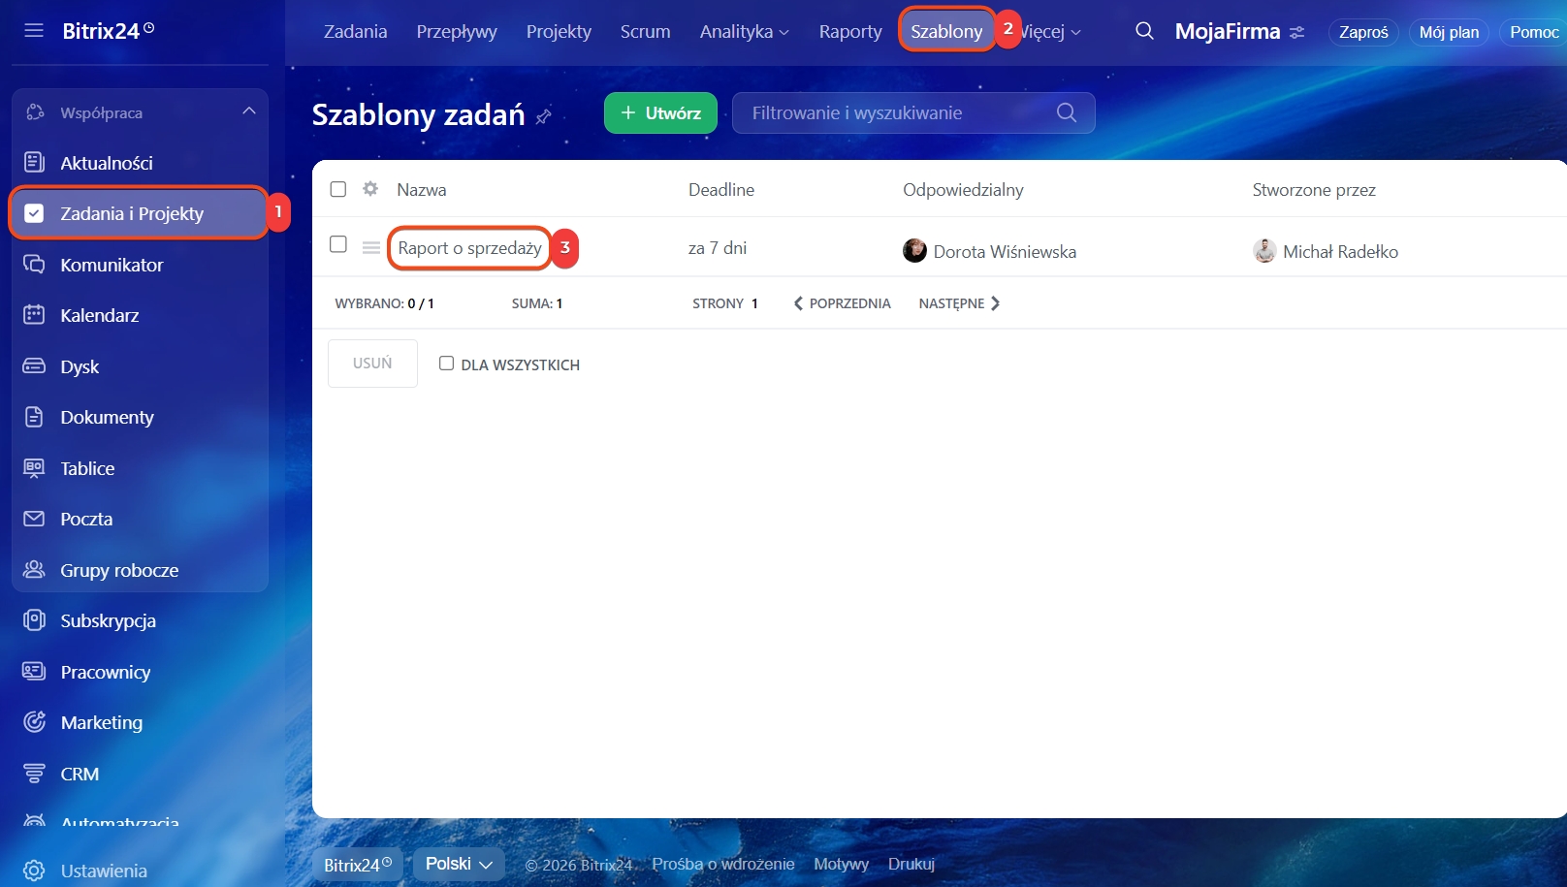Open the Pracownicy employees icon
The width and height of the screenshot is (1567, 887).
pyautogui.click(x=34, y=671)
